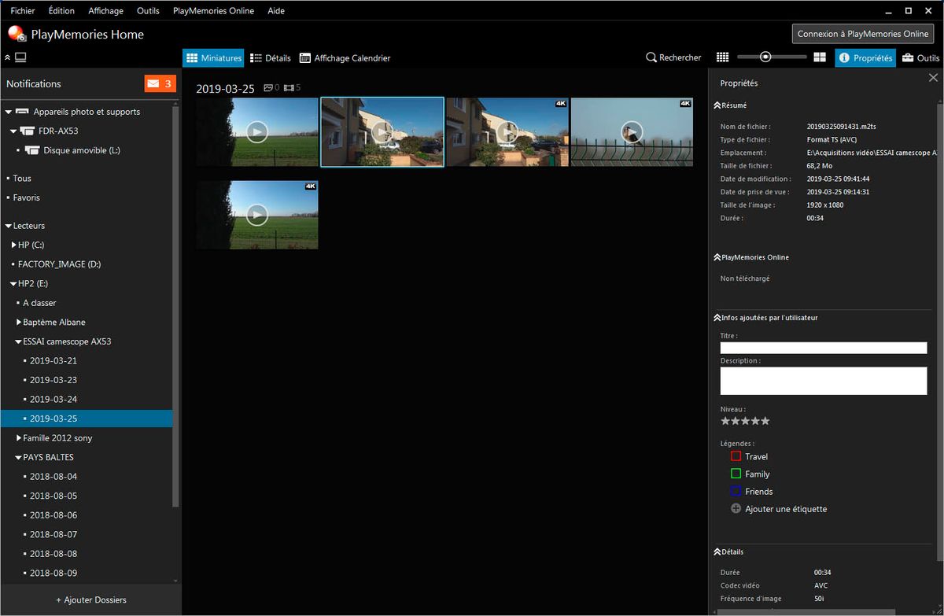Select the highlighted house video thumbnail

[x=382, y=132]
